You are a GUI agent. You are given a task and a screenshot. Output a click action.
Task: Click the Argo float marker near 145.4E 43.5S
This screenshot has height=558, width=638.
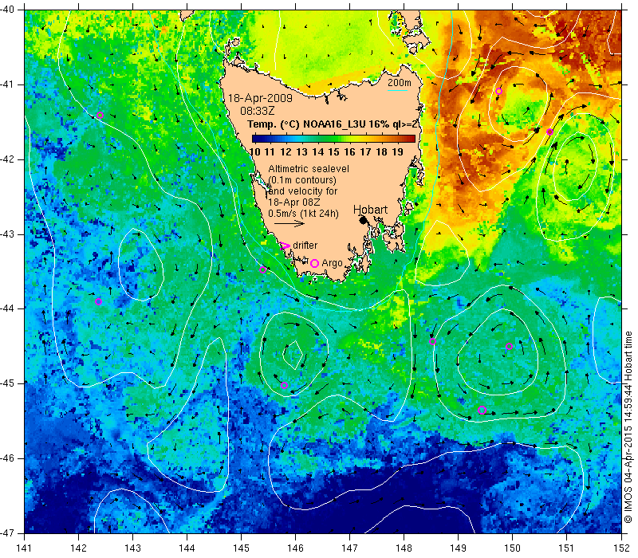(263, 269)
